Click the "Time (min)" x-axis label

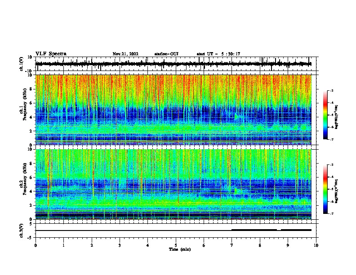pos(180,249)
